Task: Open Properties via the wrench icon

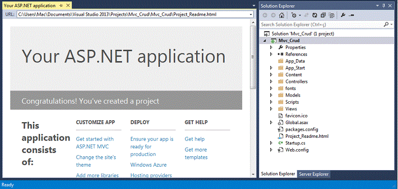Action: tap(343, 15)
